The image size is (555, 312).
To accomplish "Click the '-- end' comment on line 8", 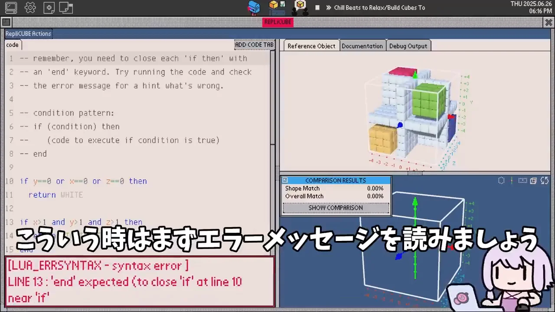I will pyautogui.click(x=33, y=154).
